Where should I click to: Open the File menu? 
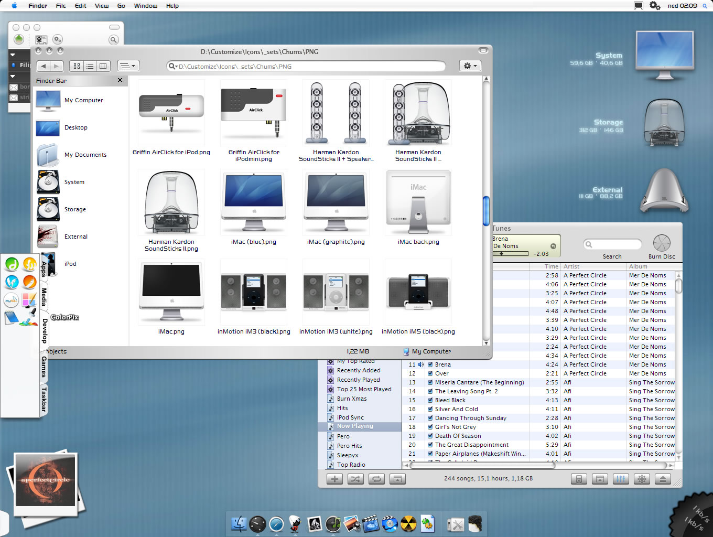(x=61, y=6)
